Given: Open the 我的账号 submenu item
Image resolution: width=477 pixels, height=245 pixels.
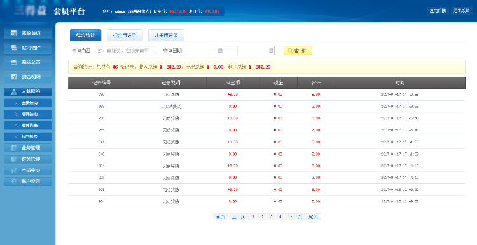Looking at the screenshot, I should pyautogui.click(x=28, y=136).
